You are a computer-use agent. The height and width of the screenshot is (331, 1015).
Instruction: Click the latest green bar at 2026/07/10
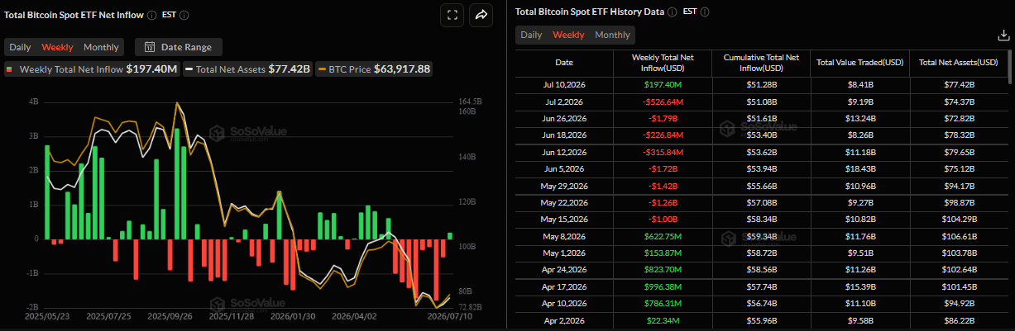(451, 235)
